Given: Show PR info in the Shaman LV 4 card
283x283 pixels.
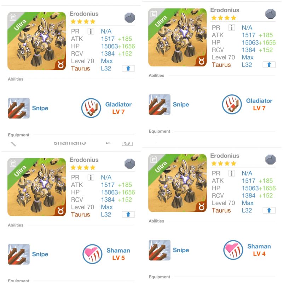Looking at the screenshot, I should 232,173.
